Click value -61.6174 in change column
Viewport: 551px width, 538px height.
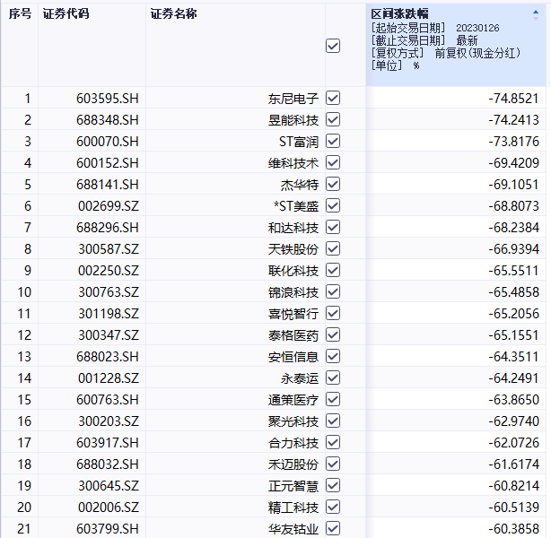click(x=513, y=464)
